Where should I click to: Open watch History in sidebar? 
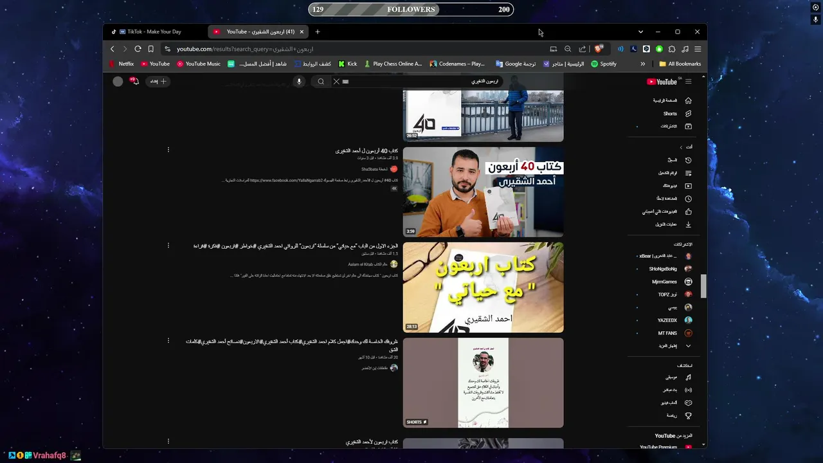click(x=680, y=160)
